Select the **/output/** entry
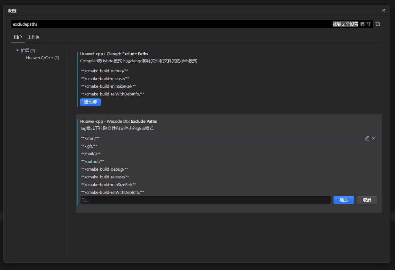This screenshot has height=270, width=395. pyautogui.click(x=93, y=161)
